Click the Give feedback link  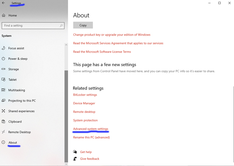click(x=90, y=159)
